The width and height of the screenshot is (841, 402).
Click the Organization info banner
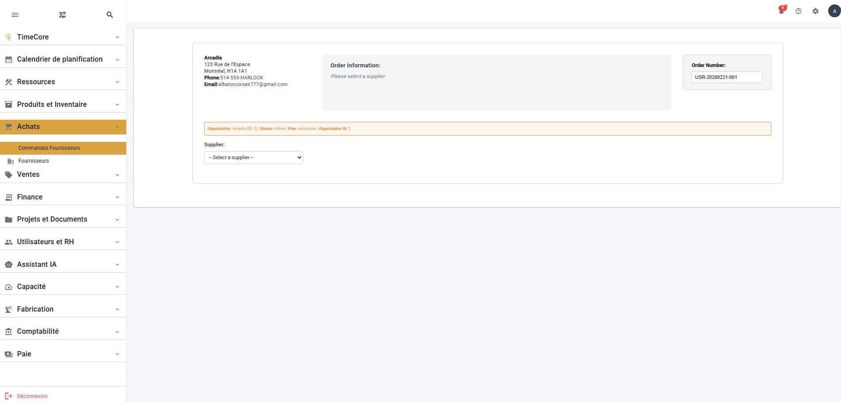tap(487, 129)
